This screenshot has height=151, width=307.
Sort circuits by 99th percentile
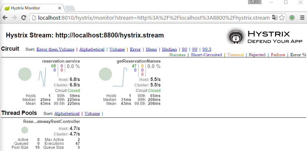coord(195,49)
